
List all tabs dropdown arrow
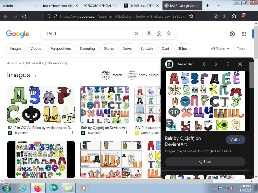click(217, 6)
